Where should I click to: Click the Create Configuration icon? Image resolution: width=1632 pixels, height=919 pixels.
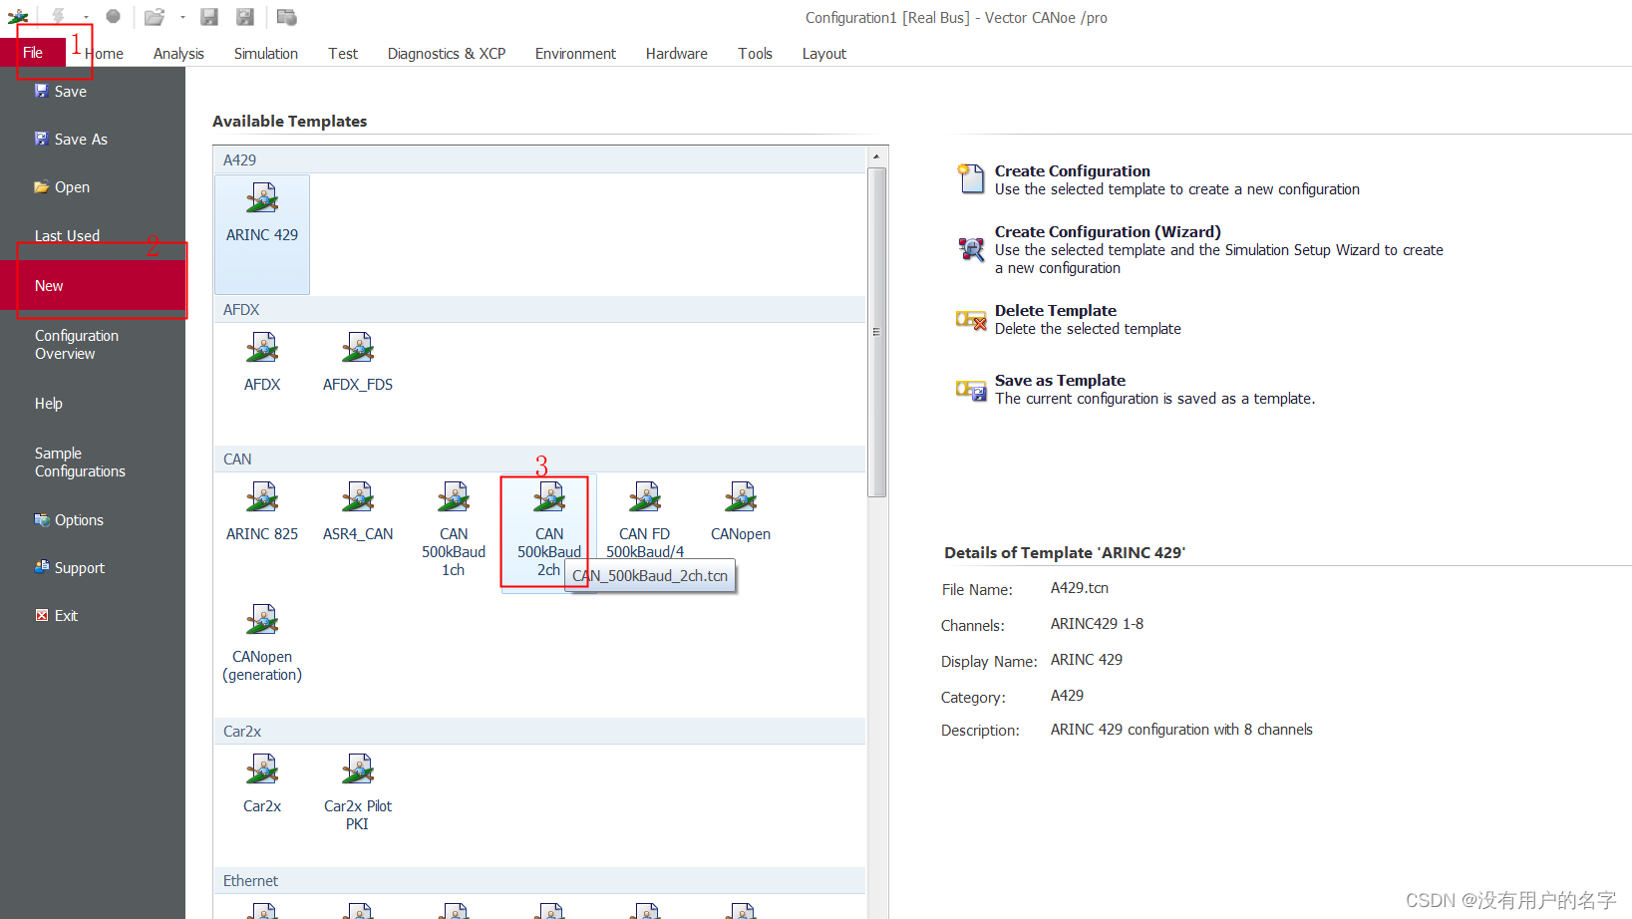coord(971,178)
